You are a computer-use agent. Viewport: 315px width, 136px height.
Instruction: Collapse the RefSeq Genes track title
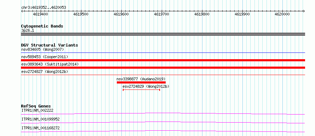click(x=36, y=106)
